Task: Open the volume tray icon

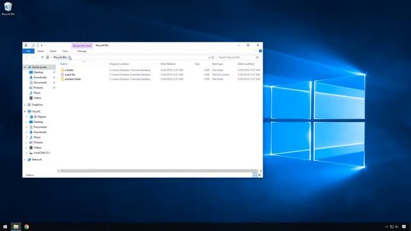Action: coord(397,227)
